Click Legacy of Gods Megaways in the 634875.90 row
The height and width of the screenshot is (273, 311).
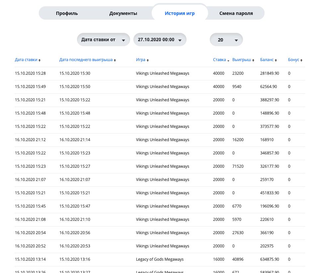(x=160, y=259)
